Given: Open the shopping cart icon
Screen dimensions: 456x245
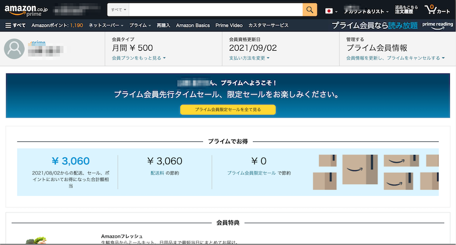Looking at the screenshot, I should (437, 10).
